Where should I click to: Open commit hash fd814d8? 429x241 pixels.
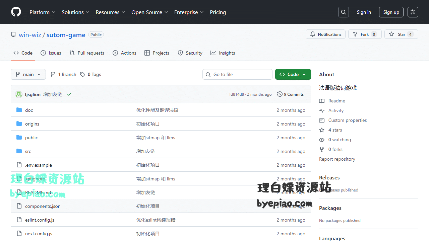coord(237,94)
